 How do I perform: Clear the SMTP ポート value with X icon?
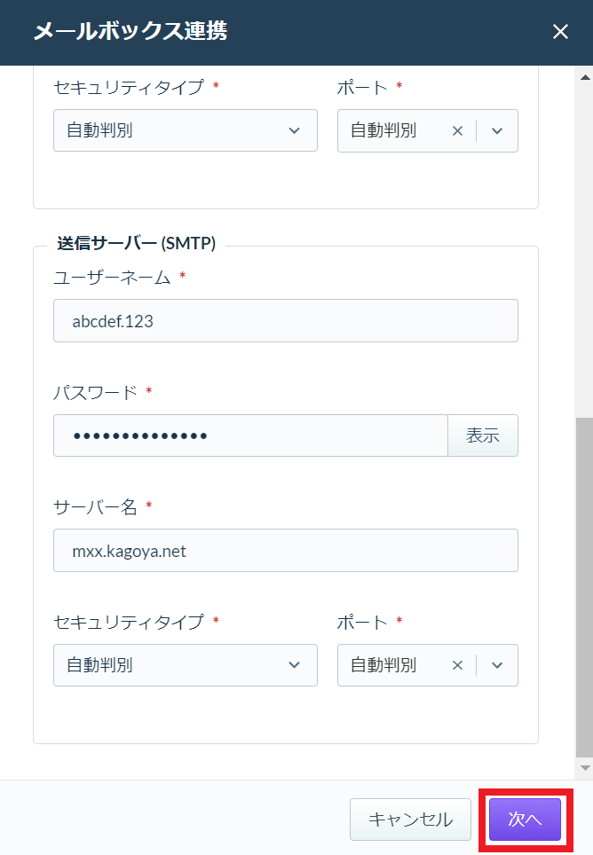[458, 665]
